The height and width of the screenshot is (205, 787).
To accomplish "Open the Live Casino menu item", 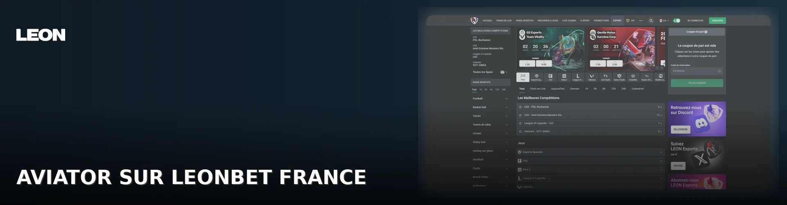I will (569, 20).
